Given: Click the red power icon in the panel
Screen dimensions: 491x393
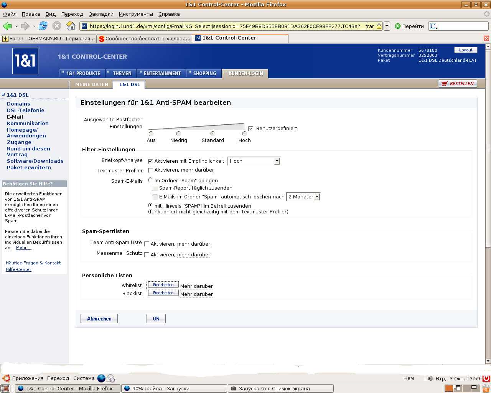Looking at the screenshot, I should [x=486, y=378].
